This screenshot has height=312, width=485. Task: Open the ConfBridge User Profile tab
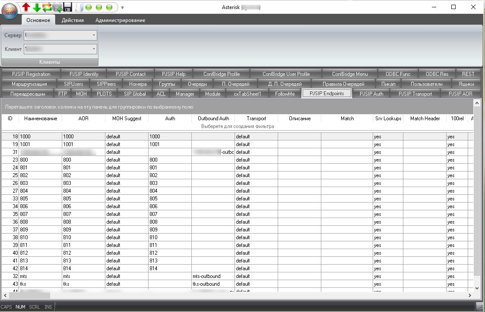[286, 74]
